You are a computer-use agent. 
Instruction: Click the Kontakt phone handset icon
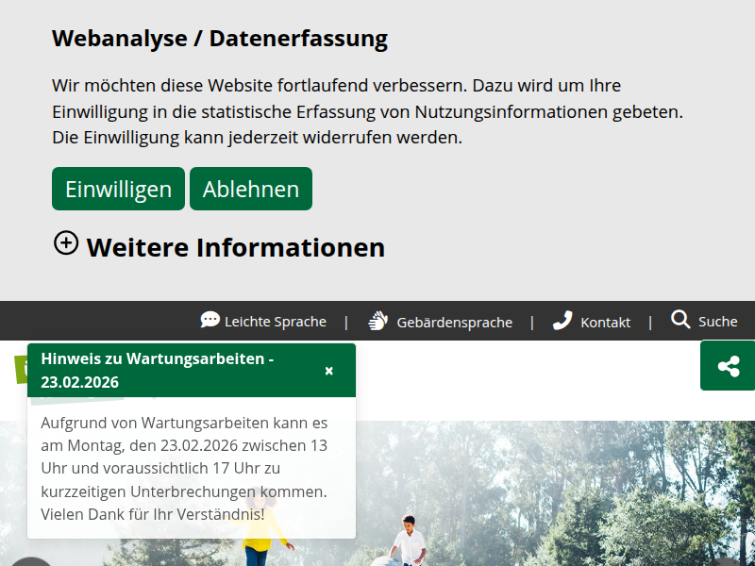point(562,321)
